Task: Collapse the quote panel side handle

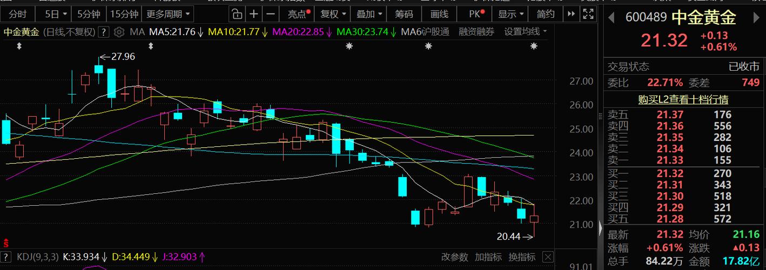Action: pos(600,228)
